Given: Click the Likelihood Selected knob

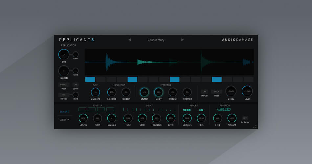Looking at the screenshot, I should 112,92.
